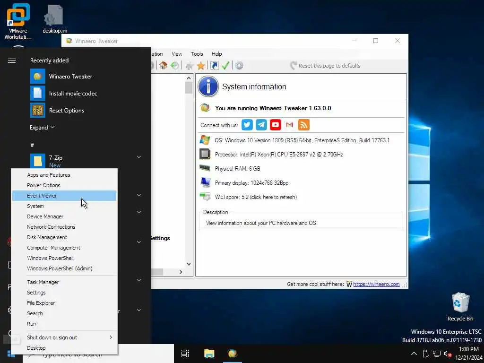The height and width of the screenshot is (363, 484).
Task: Click the Windows Start button
Action: click(11, 354)
